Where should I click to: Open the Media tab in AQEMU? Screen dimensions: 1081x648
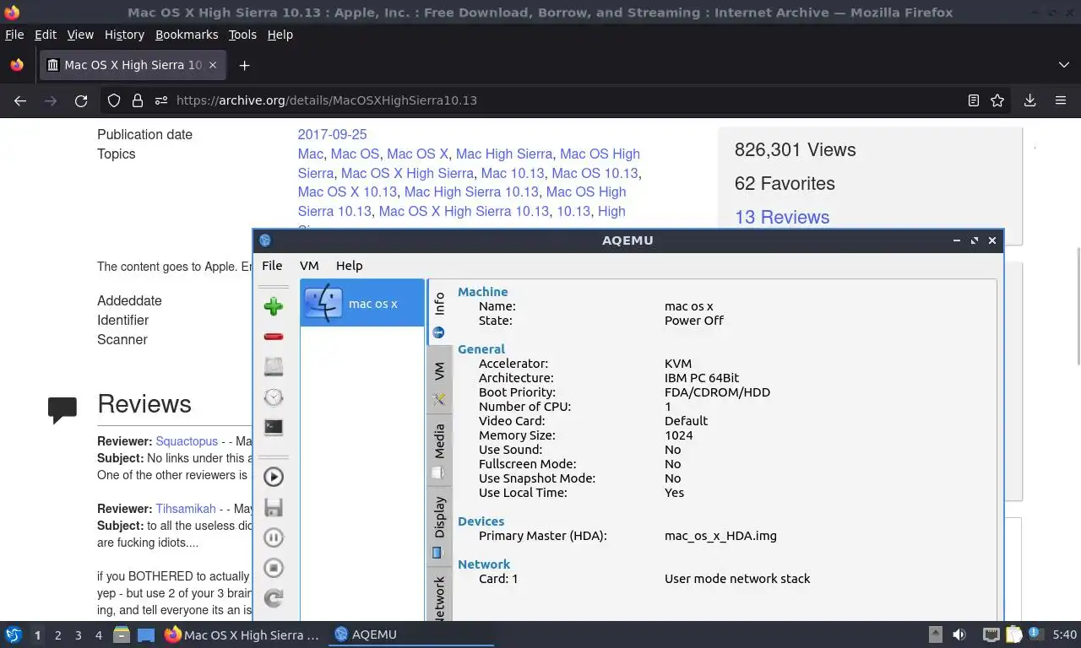pos(439,450)
